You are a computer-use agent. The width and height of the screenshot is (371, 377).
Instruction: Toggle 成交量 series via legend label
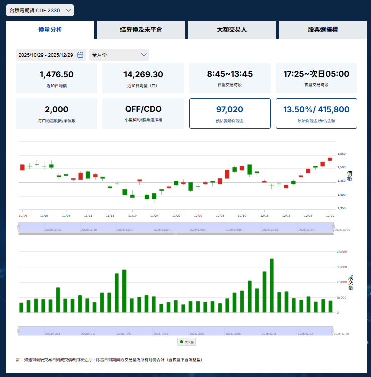click(189, 341)
